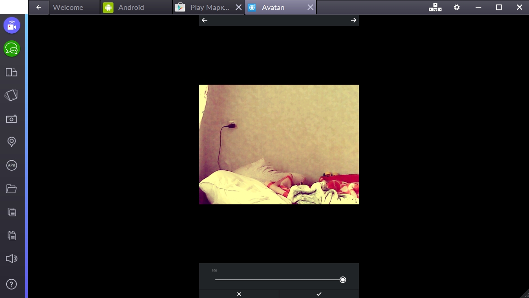Open the gear settings in title bar
Screen dimensions: 529x298
click(457, 7)
